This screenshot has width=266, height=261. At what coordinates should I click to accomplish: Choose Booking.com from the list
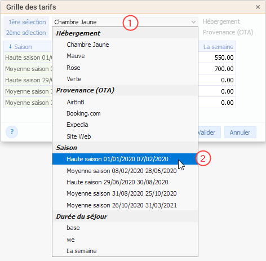click(x=125, y=113)
